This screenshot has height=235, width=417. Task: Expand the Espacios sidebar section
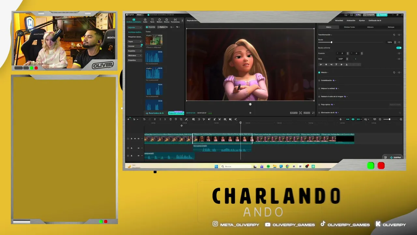click(135, 51)
